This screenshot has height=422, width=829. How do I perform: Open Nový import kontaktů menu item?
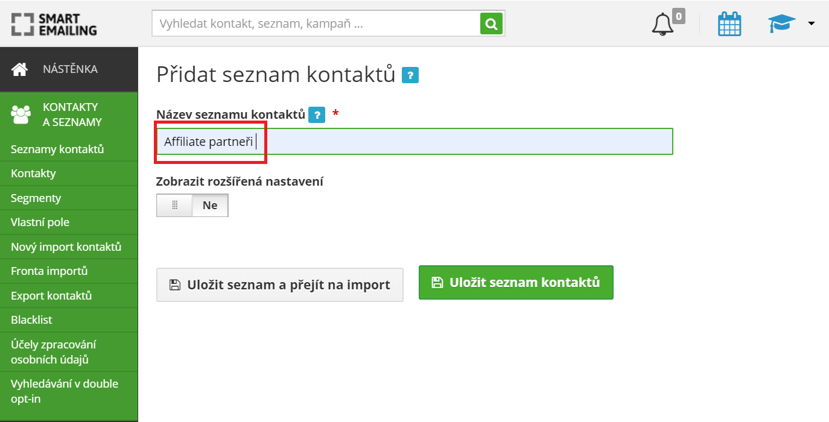[x=66, y=247]
